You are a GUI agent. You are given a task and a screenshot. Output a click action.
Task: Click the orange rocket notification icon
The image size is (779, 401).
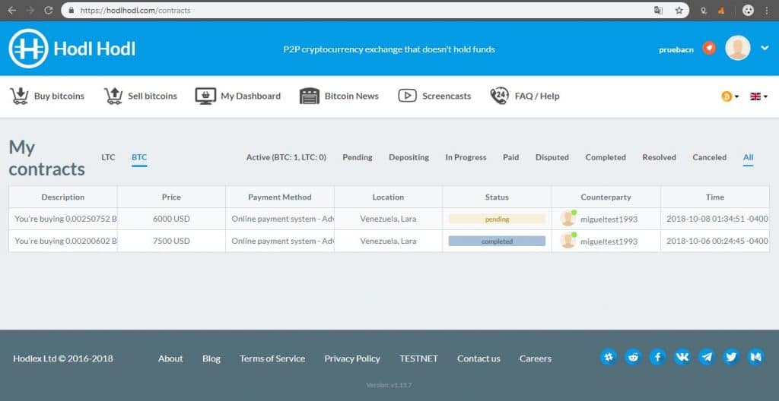click(x=710, y=48)
